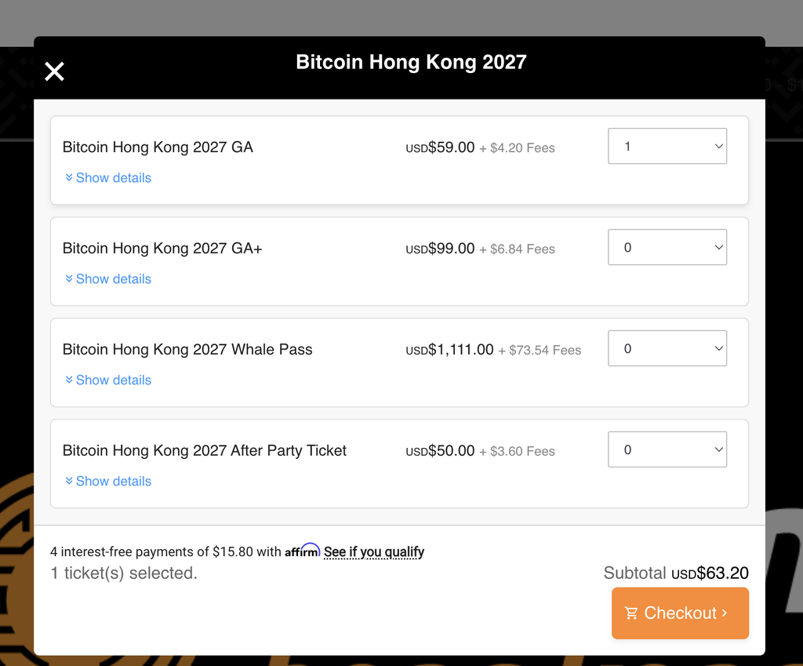
Task: Expand Show details under the GA+ ticket
Action: (x=108, y=278)
